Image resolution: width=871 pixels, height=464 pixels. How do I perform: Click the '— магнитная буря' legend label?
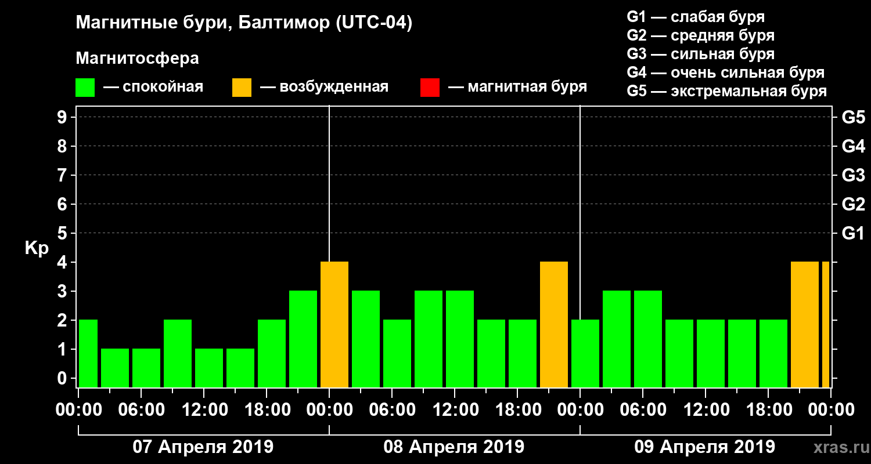coord(517,88)
